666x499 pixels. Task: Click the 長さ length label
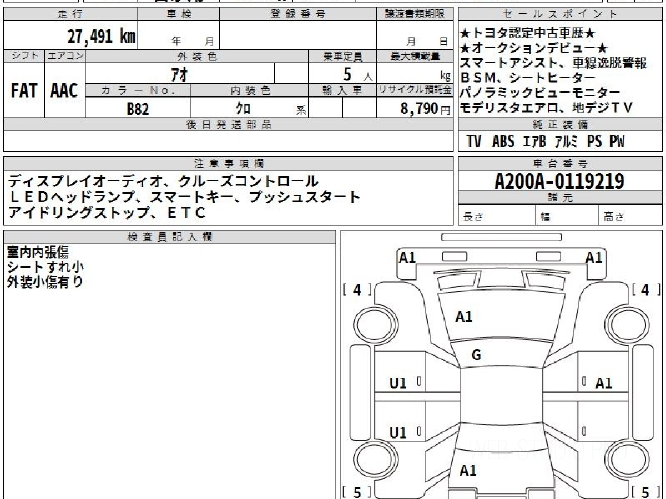pos(473,217)
